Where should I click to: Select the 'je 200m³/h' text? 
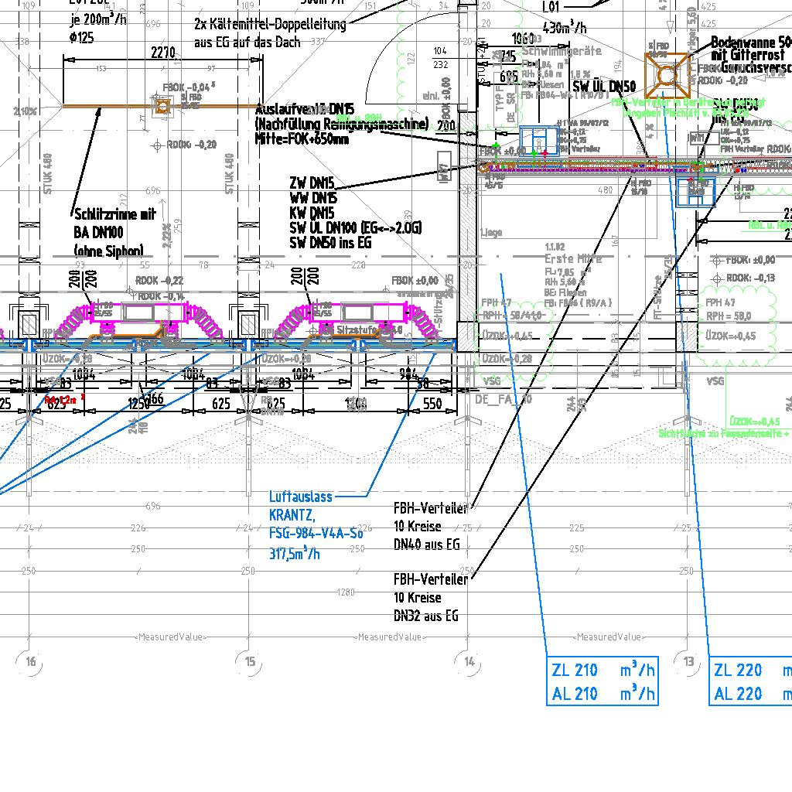click(98, 20)
